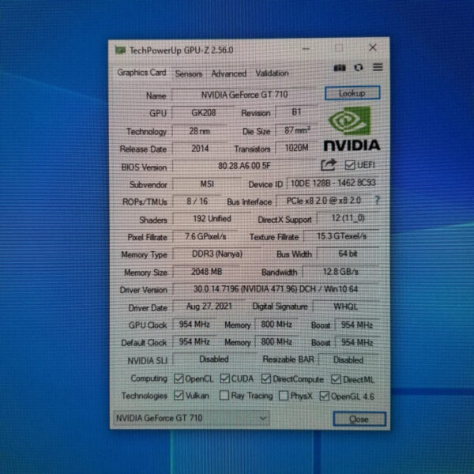The image size is (474, 474).
Task: Take a screenshot with the camera icon
Action: pyautogui.click(x=339, y=68)
